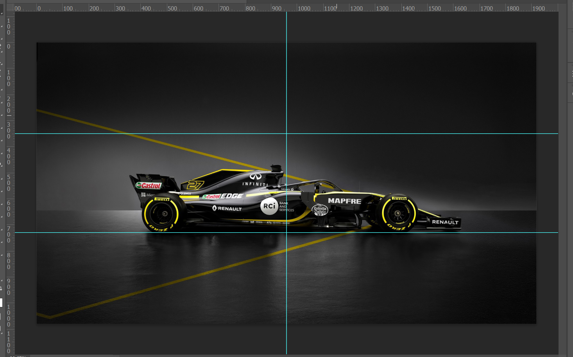
Task: Click the 1800 mark on the horizontal ruler
Action: click(x=513, y=8)
